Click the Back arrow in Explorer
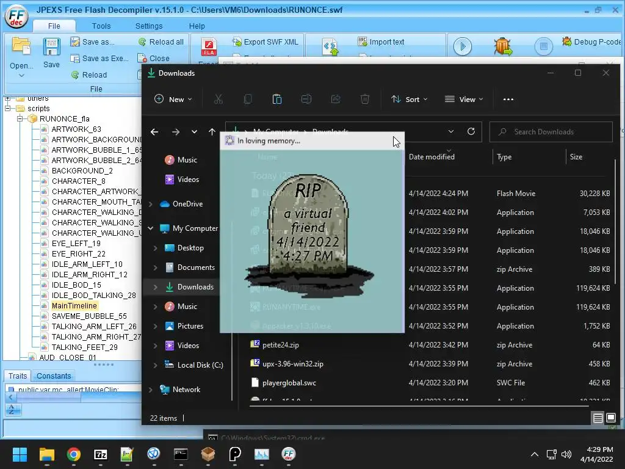 coord(154,132)
